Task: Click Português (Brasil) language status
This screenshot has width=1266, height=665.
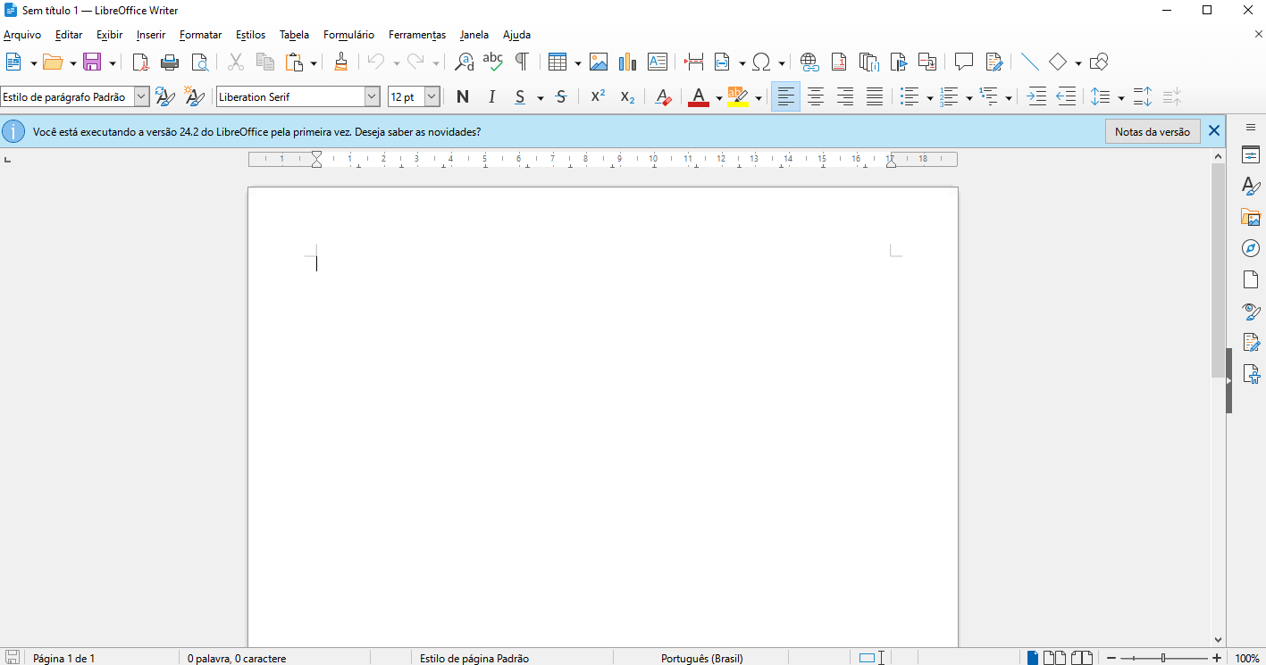Action: (701, 658)
